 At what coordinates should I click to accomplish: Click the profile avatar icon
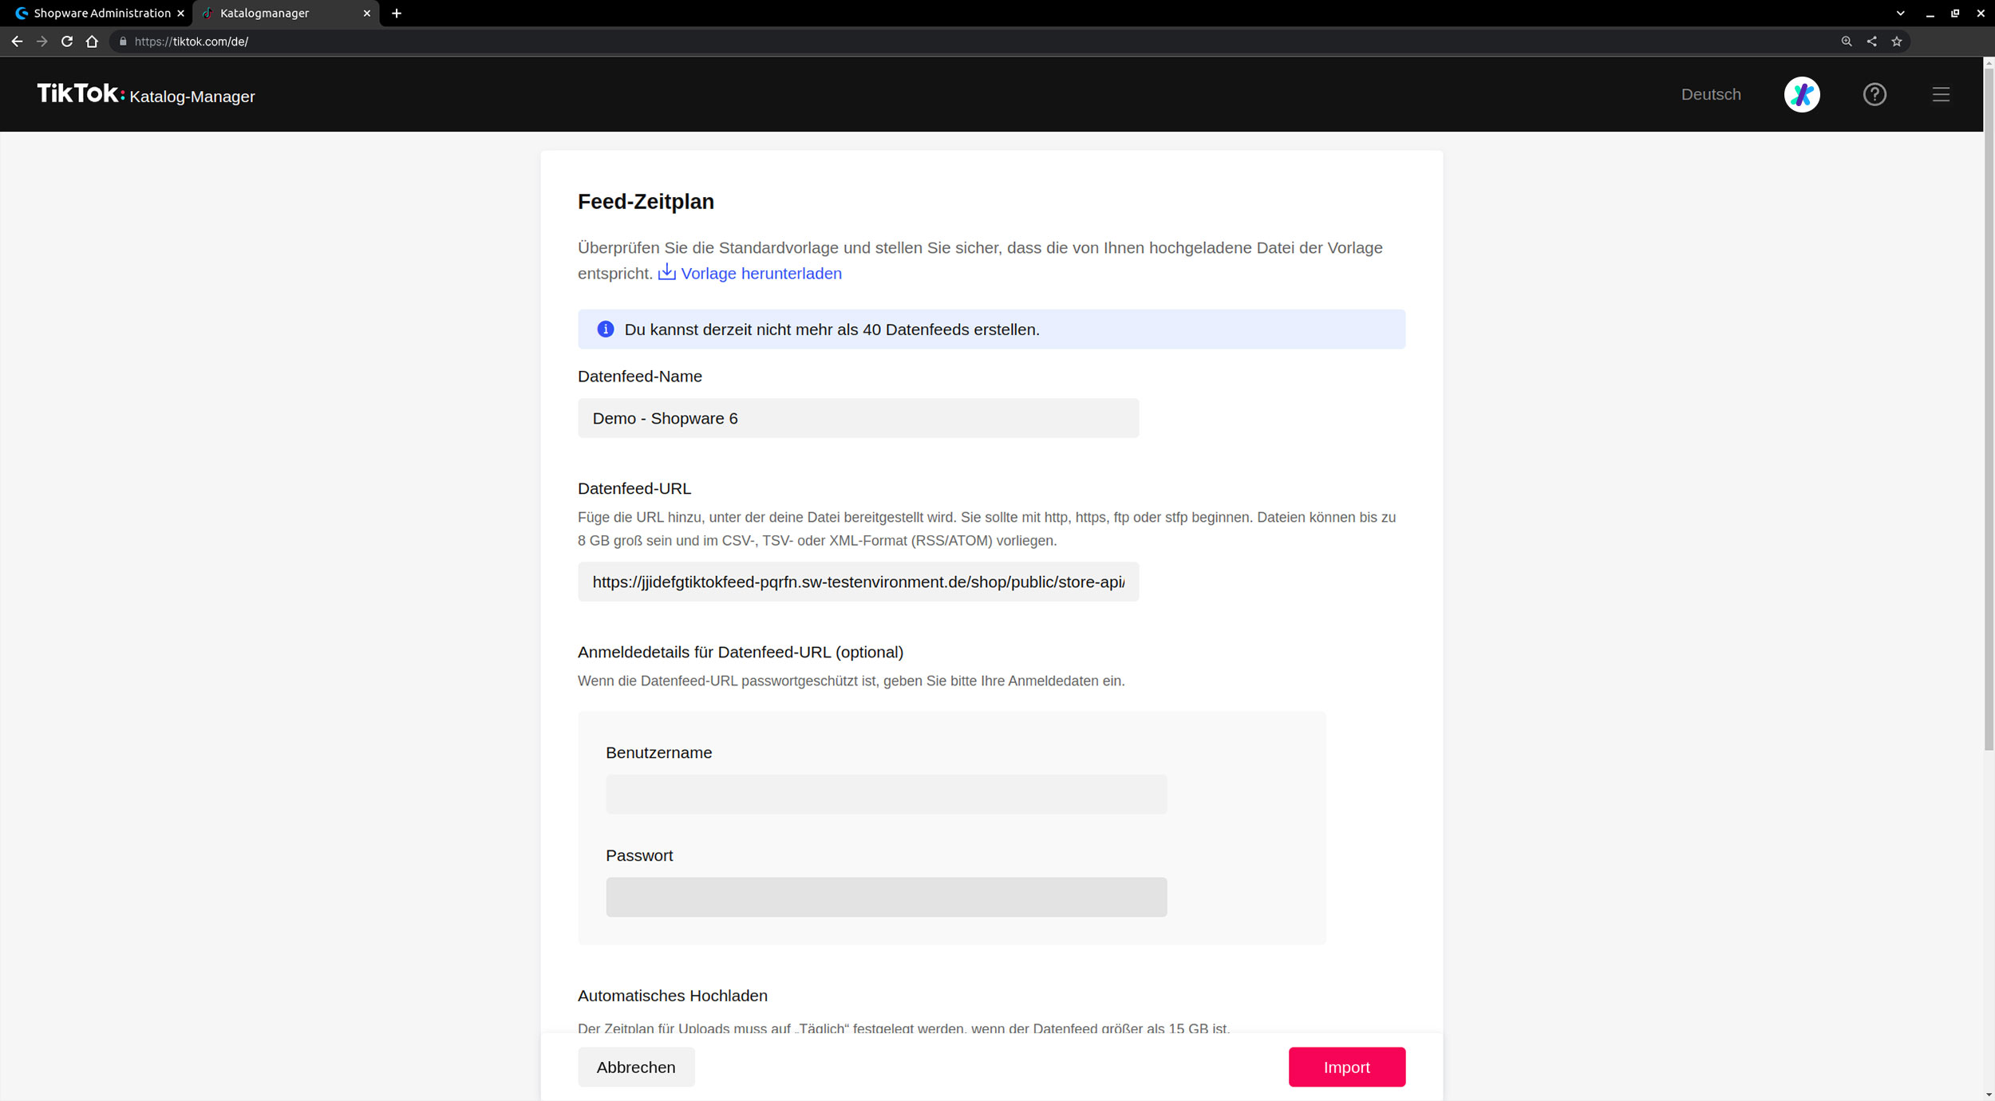point(1801,94)
